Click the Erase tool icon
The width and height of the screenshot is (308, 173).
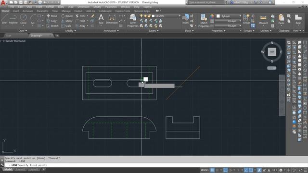(x=92, y=16)
